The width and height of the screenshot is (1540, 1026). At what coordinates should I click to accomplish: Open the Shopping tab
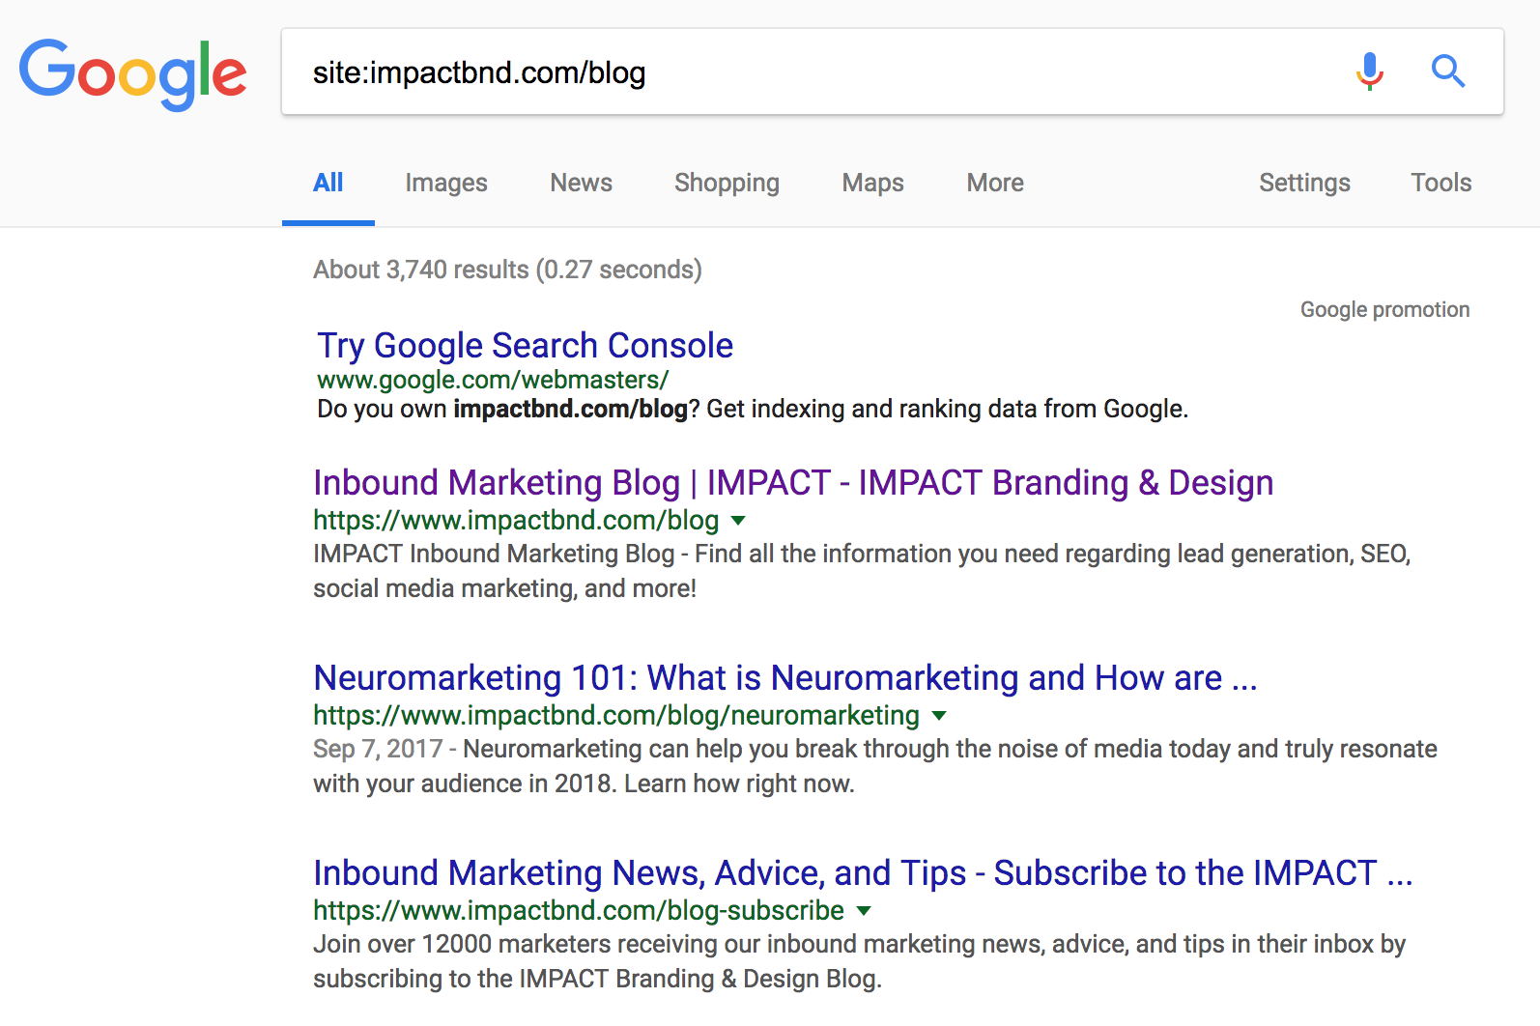click(727, 183)
